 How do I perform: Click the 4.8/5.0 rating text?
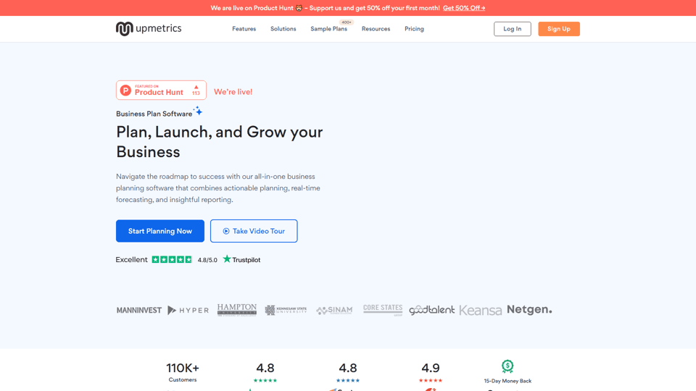[207, 260]
